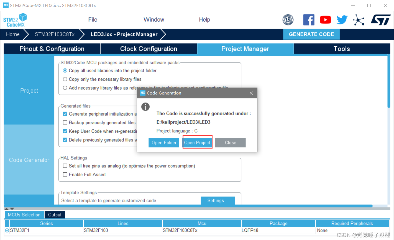Sort by the Series column header
The width and height of the screenshot is (394, 240).
pos(46,223)
